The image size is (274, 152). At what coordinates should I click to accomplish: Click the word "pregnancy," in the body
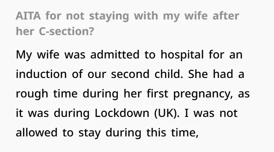(x=203, y=94)
